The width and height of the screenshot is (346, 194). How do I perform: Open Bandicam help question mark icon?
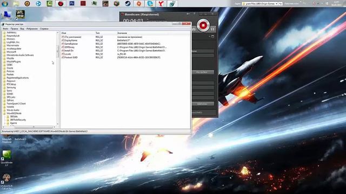pos(195,14)
